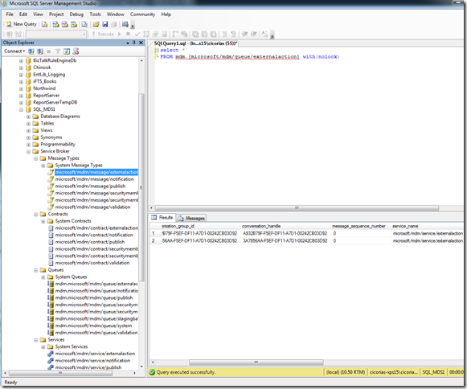Open the Debug menu

(x=76, y=14)
